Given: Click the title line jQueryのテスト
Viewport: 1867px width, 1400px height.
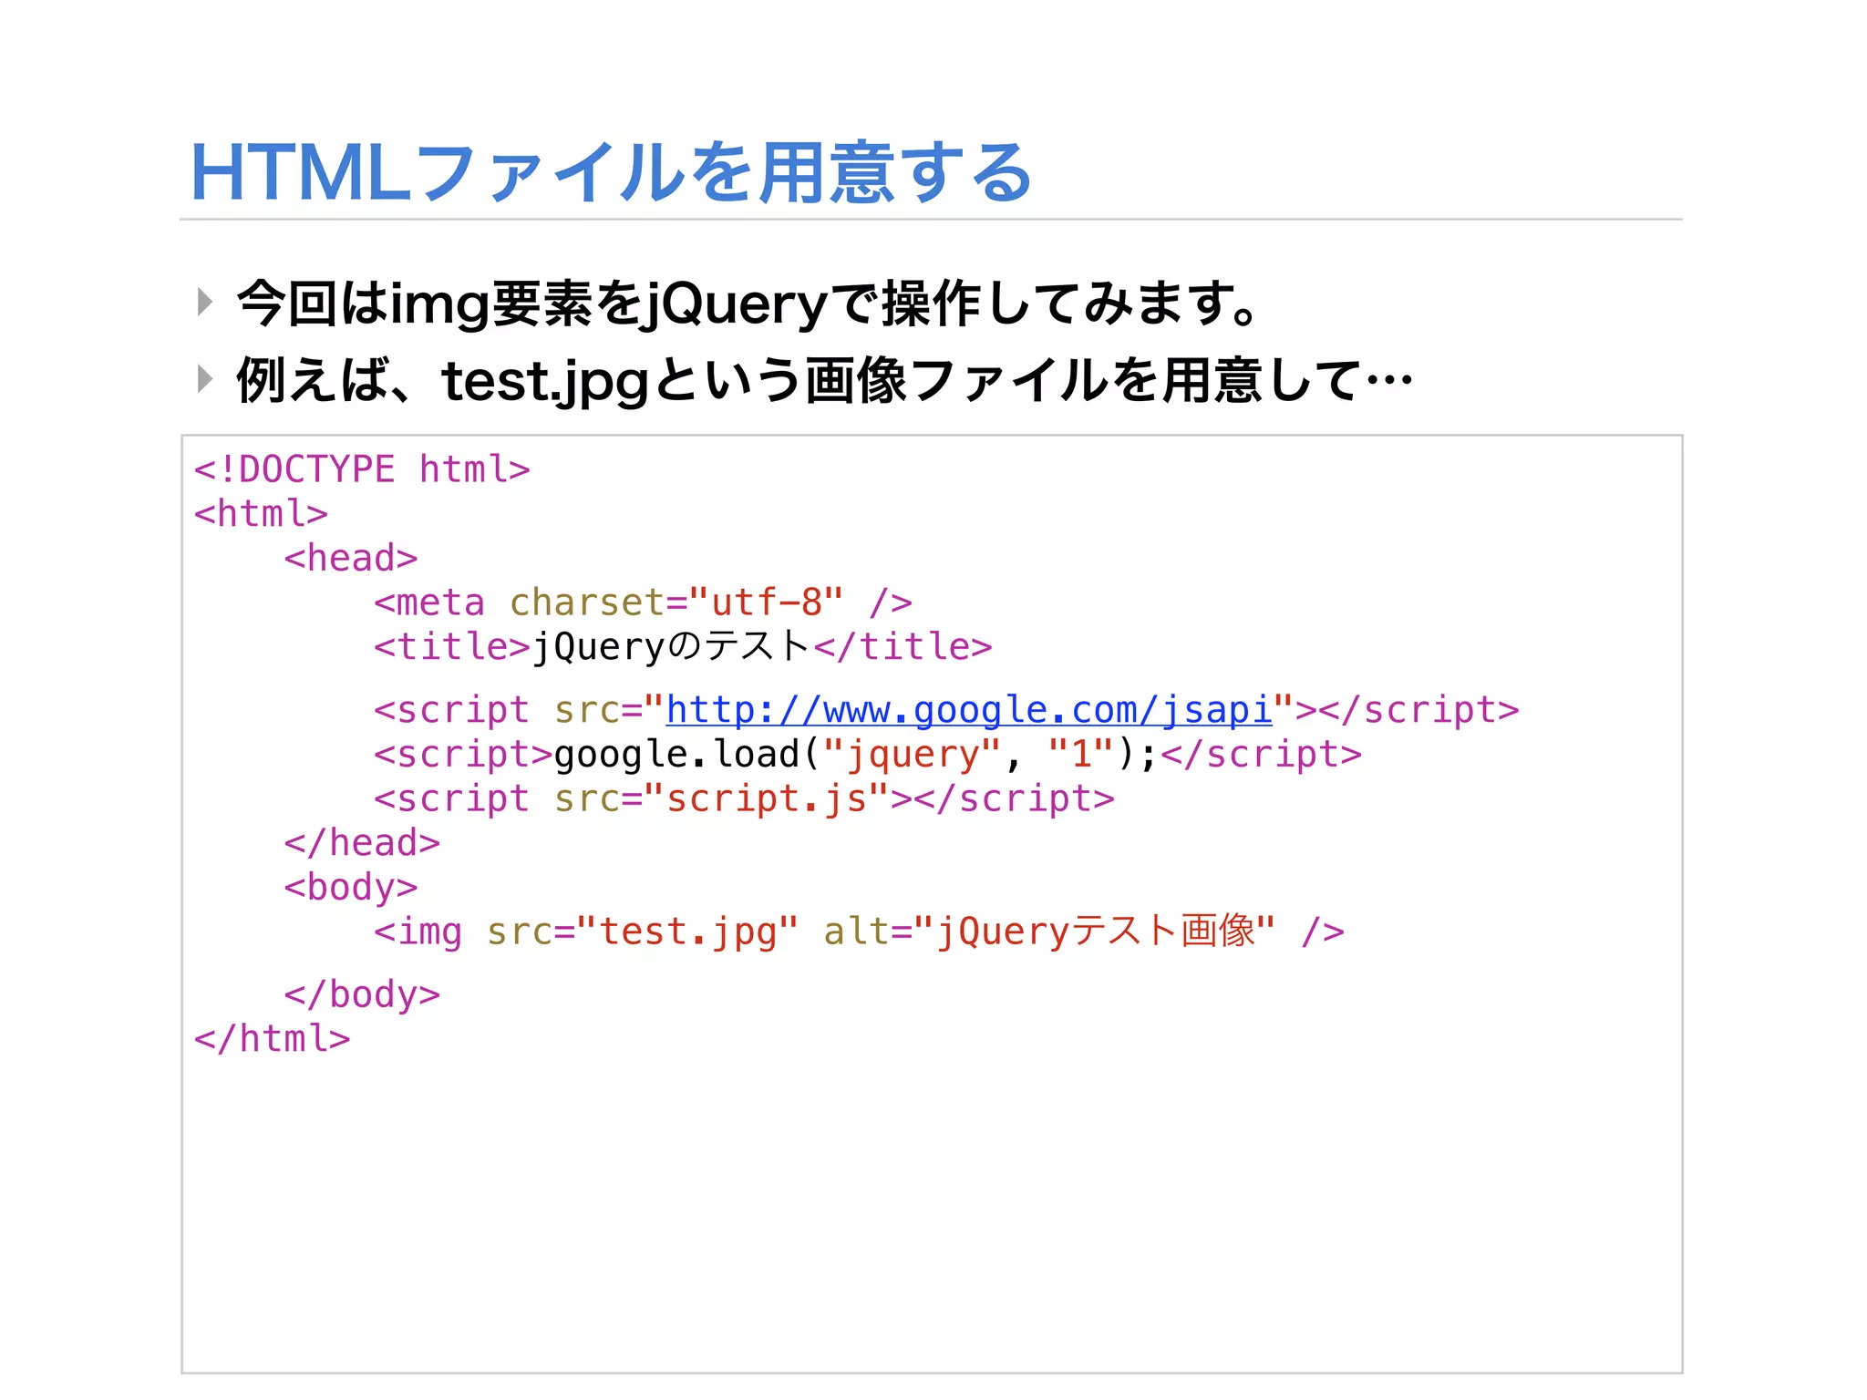Looking at the screenshot, I should [683, 647].
